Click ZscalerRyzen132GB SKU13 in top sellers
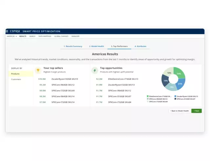The width and height of the screenshot is (210, 161). [65, 79]
